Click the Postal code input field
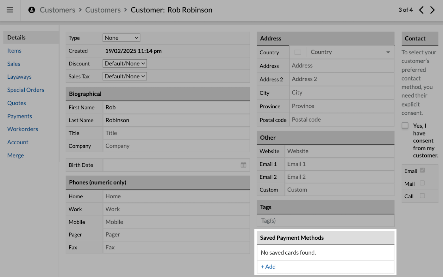 [x=342, y=120]
